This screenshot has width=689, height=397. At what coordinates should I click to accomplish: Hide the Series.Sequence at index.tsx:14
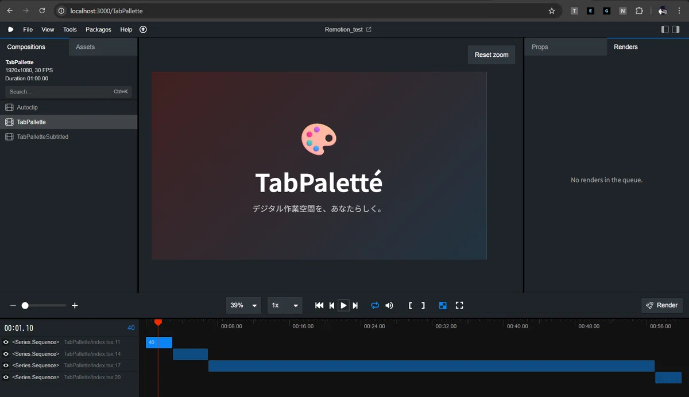click(6, 354)
